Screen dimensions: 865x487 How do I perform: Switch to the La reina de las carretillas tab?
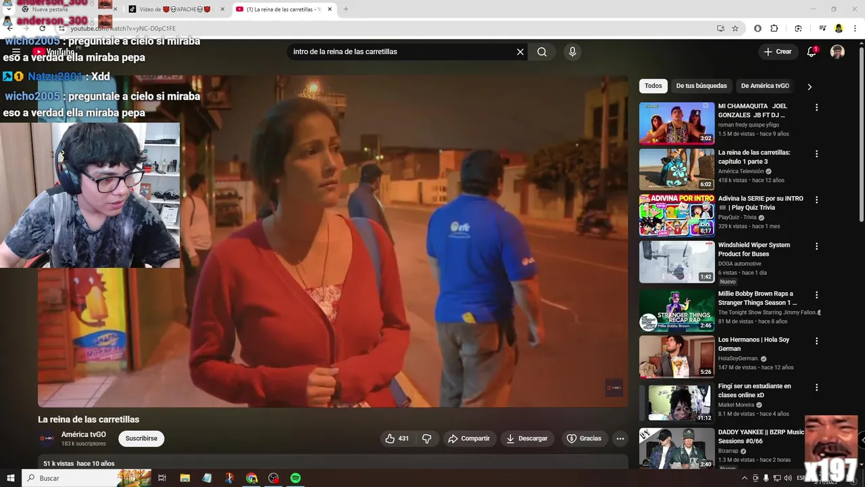(x=282, y=9)
